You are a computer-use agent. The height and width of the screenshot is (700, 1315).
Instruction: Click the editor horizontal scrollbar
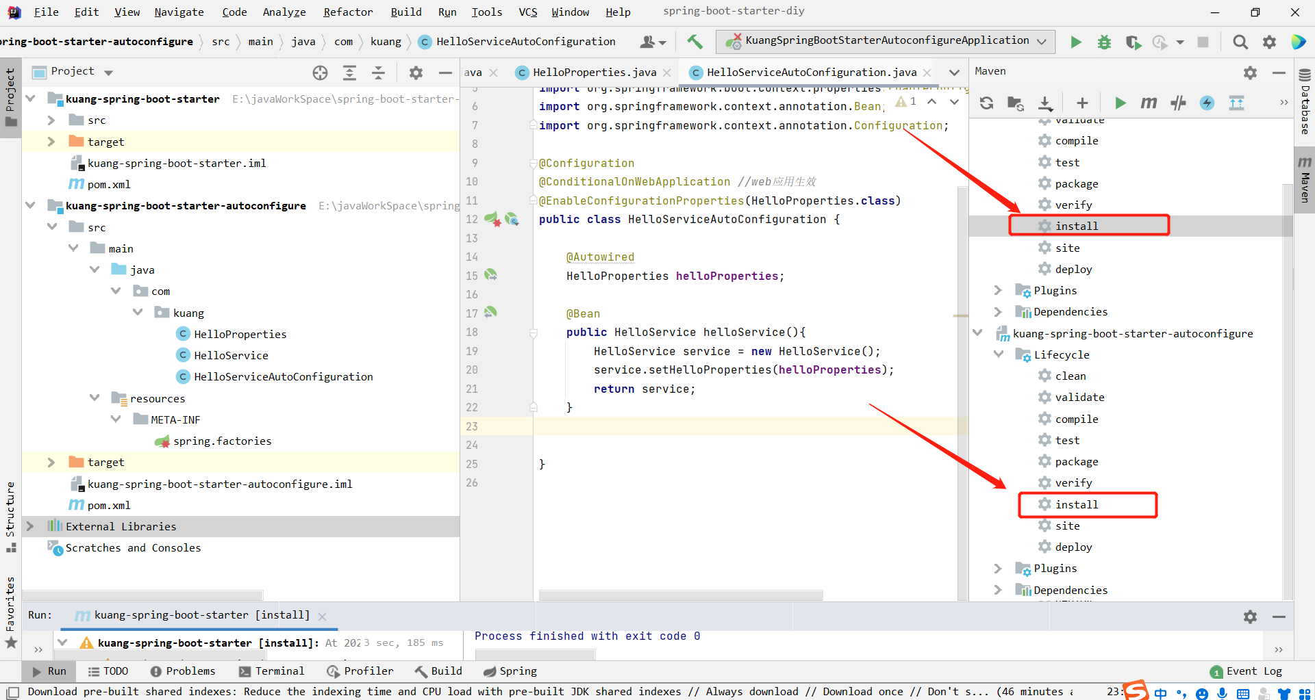tap(681, 595)
